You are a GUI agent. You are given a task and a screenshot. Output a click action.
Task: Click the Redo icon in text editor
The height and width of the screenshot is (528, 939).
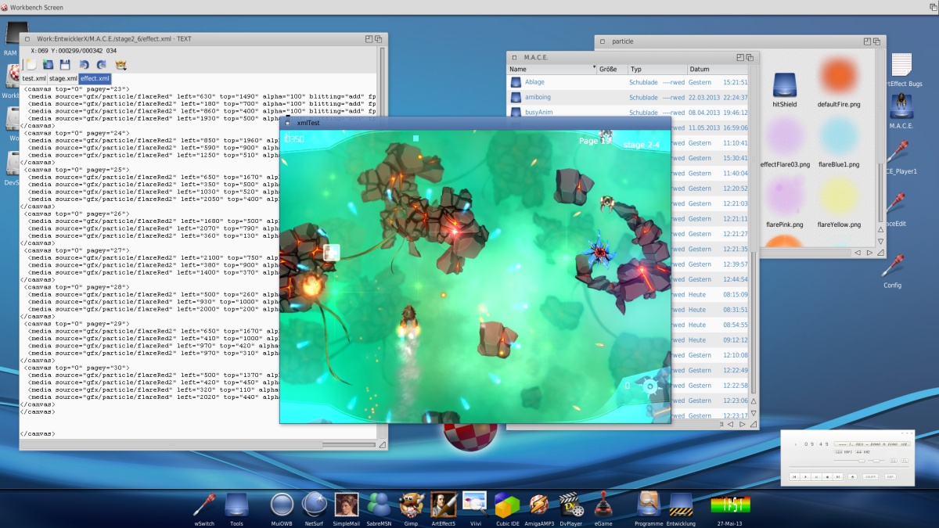click(102, 65)
